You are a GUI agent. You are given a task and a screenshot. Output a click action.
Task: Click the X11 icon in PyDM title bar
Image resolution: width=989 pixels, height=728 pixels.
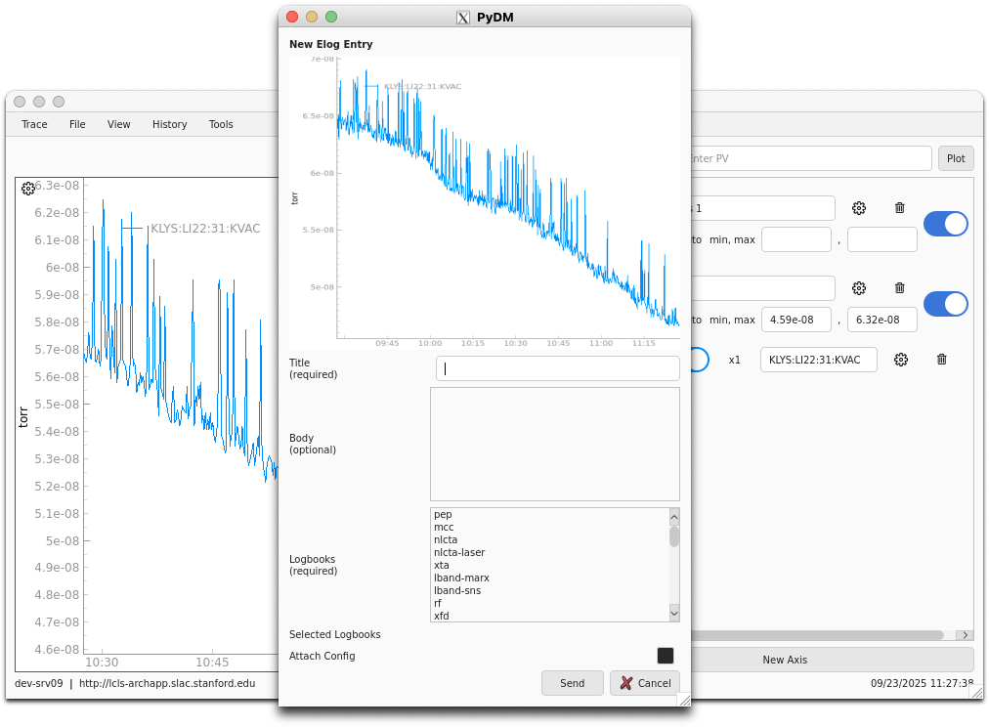(463, 18)
